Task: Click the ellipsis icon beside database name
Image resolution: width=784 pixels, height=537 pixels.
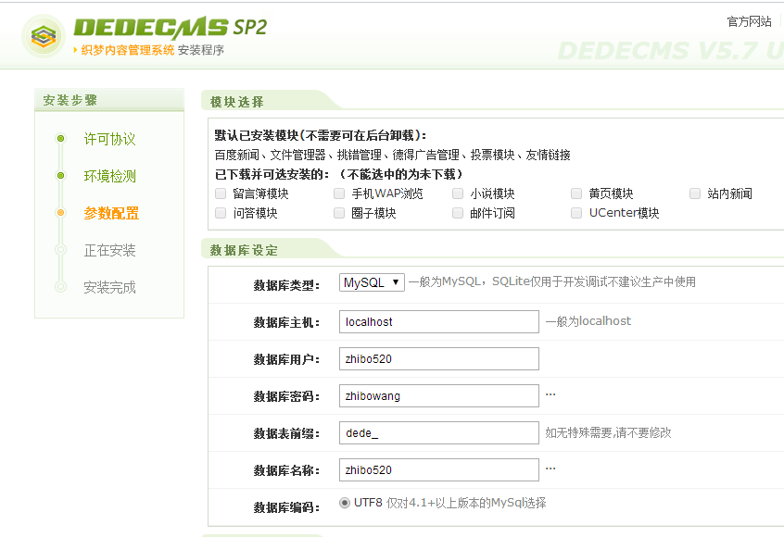Action: [550, 468]
